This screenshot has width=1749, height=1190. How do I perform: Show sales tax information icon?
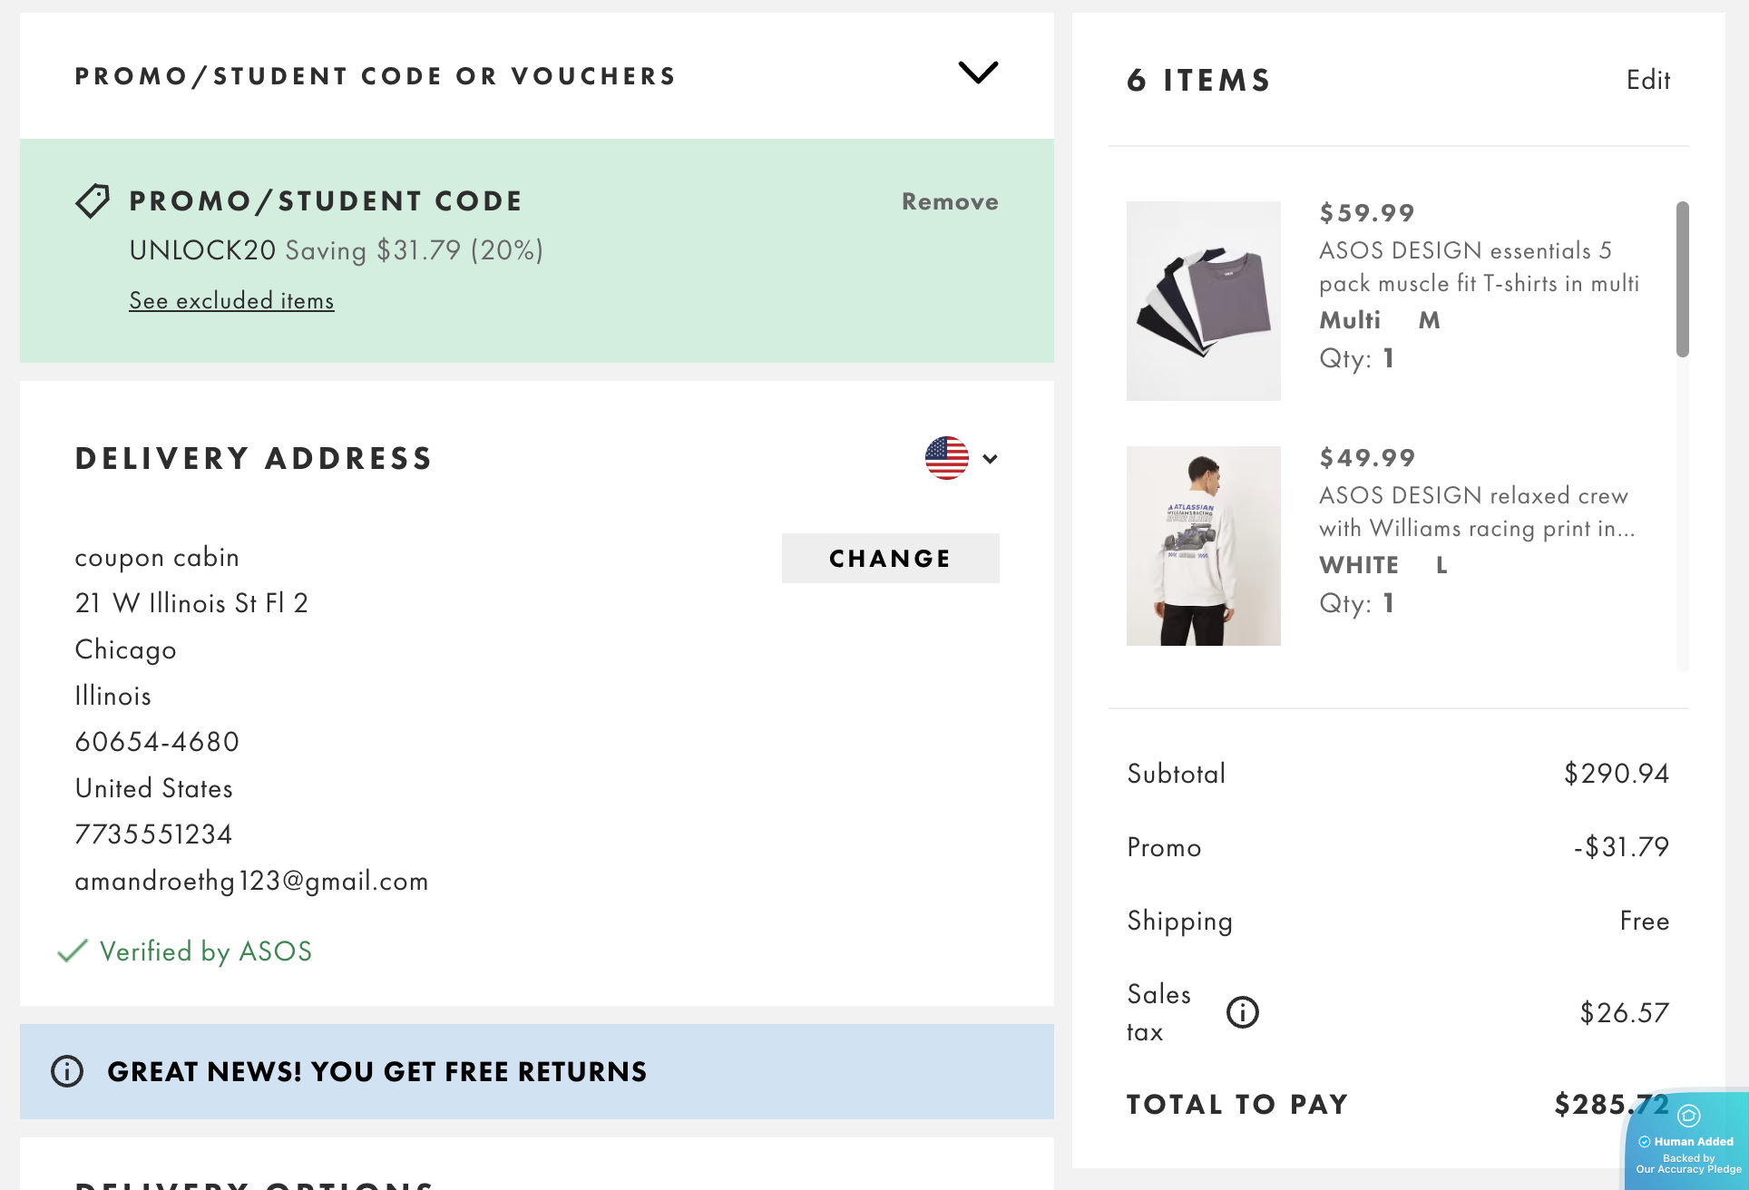click(x=1242, y=1012)
